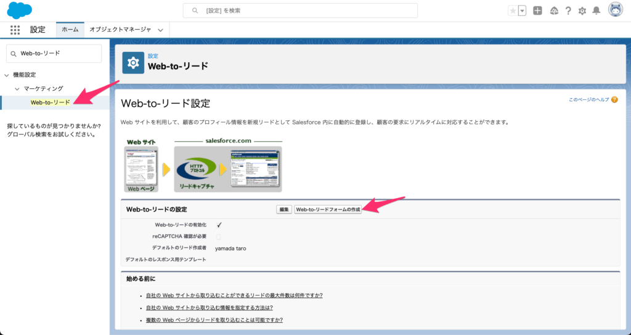Image resolution: width=631 pixels, height=335 pixels.
Task: Open the help question mark icon
Action: tap(568, 11)
